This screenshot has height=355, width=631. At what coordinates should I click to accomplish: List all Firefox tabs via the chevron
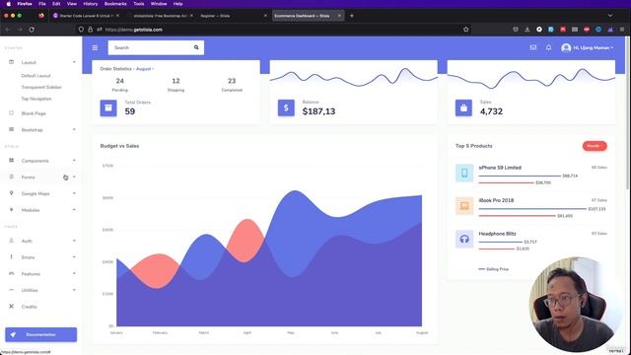[x=610, y=16]
